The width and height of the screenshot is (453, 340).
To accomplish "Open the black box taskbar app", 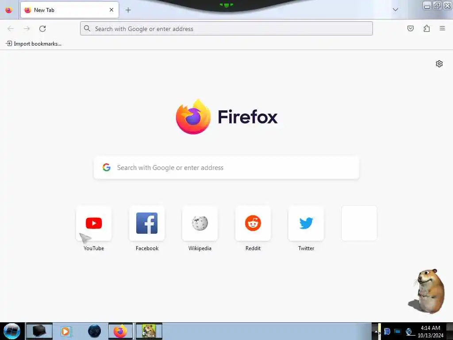I will coord(39,331).
